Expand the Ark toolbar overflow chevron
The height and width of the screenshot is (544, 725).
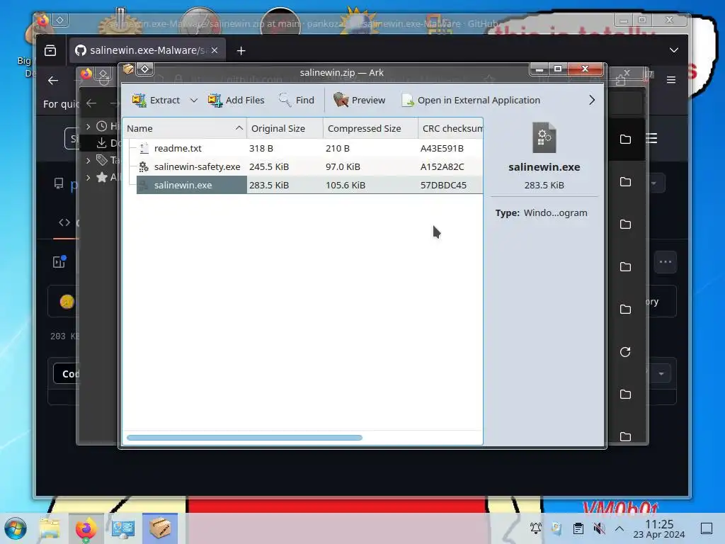(x=592, y=100)
